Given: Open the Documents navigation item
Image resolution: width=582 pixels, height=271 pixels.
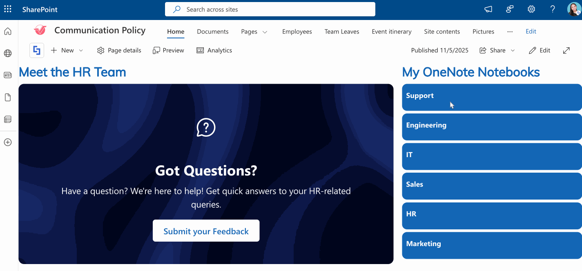Looking at the screenshot, I should 213,31.
